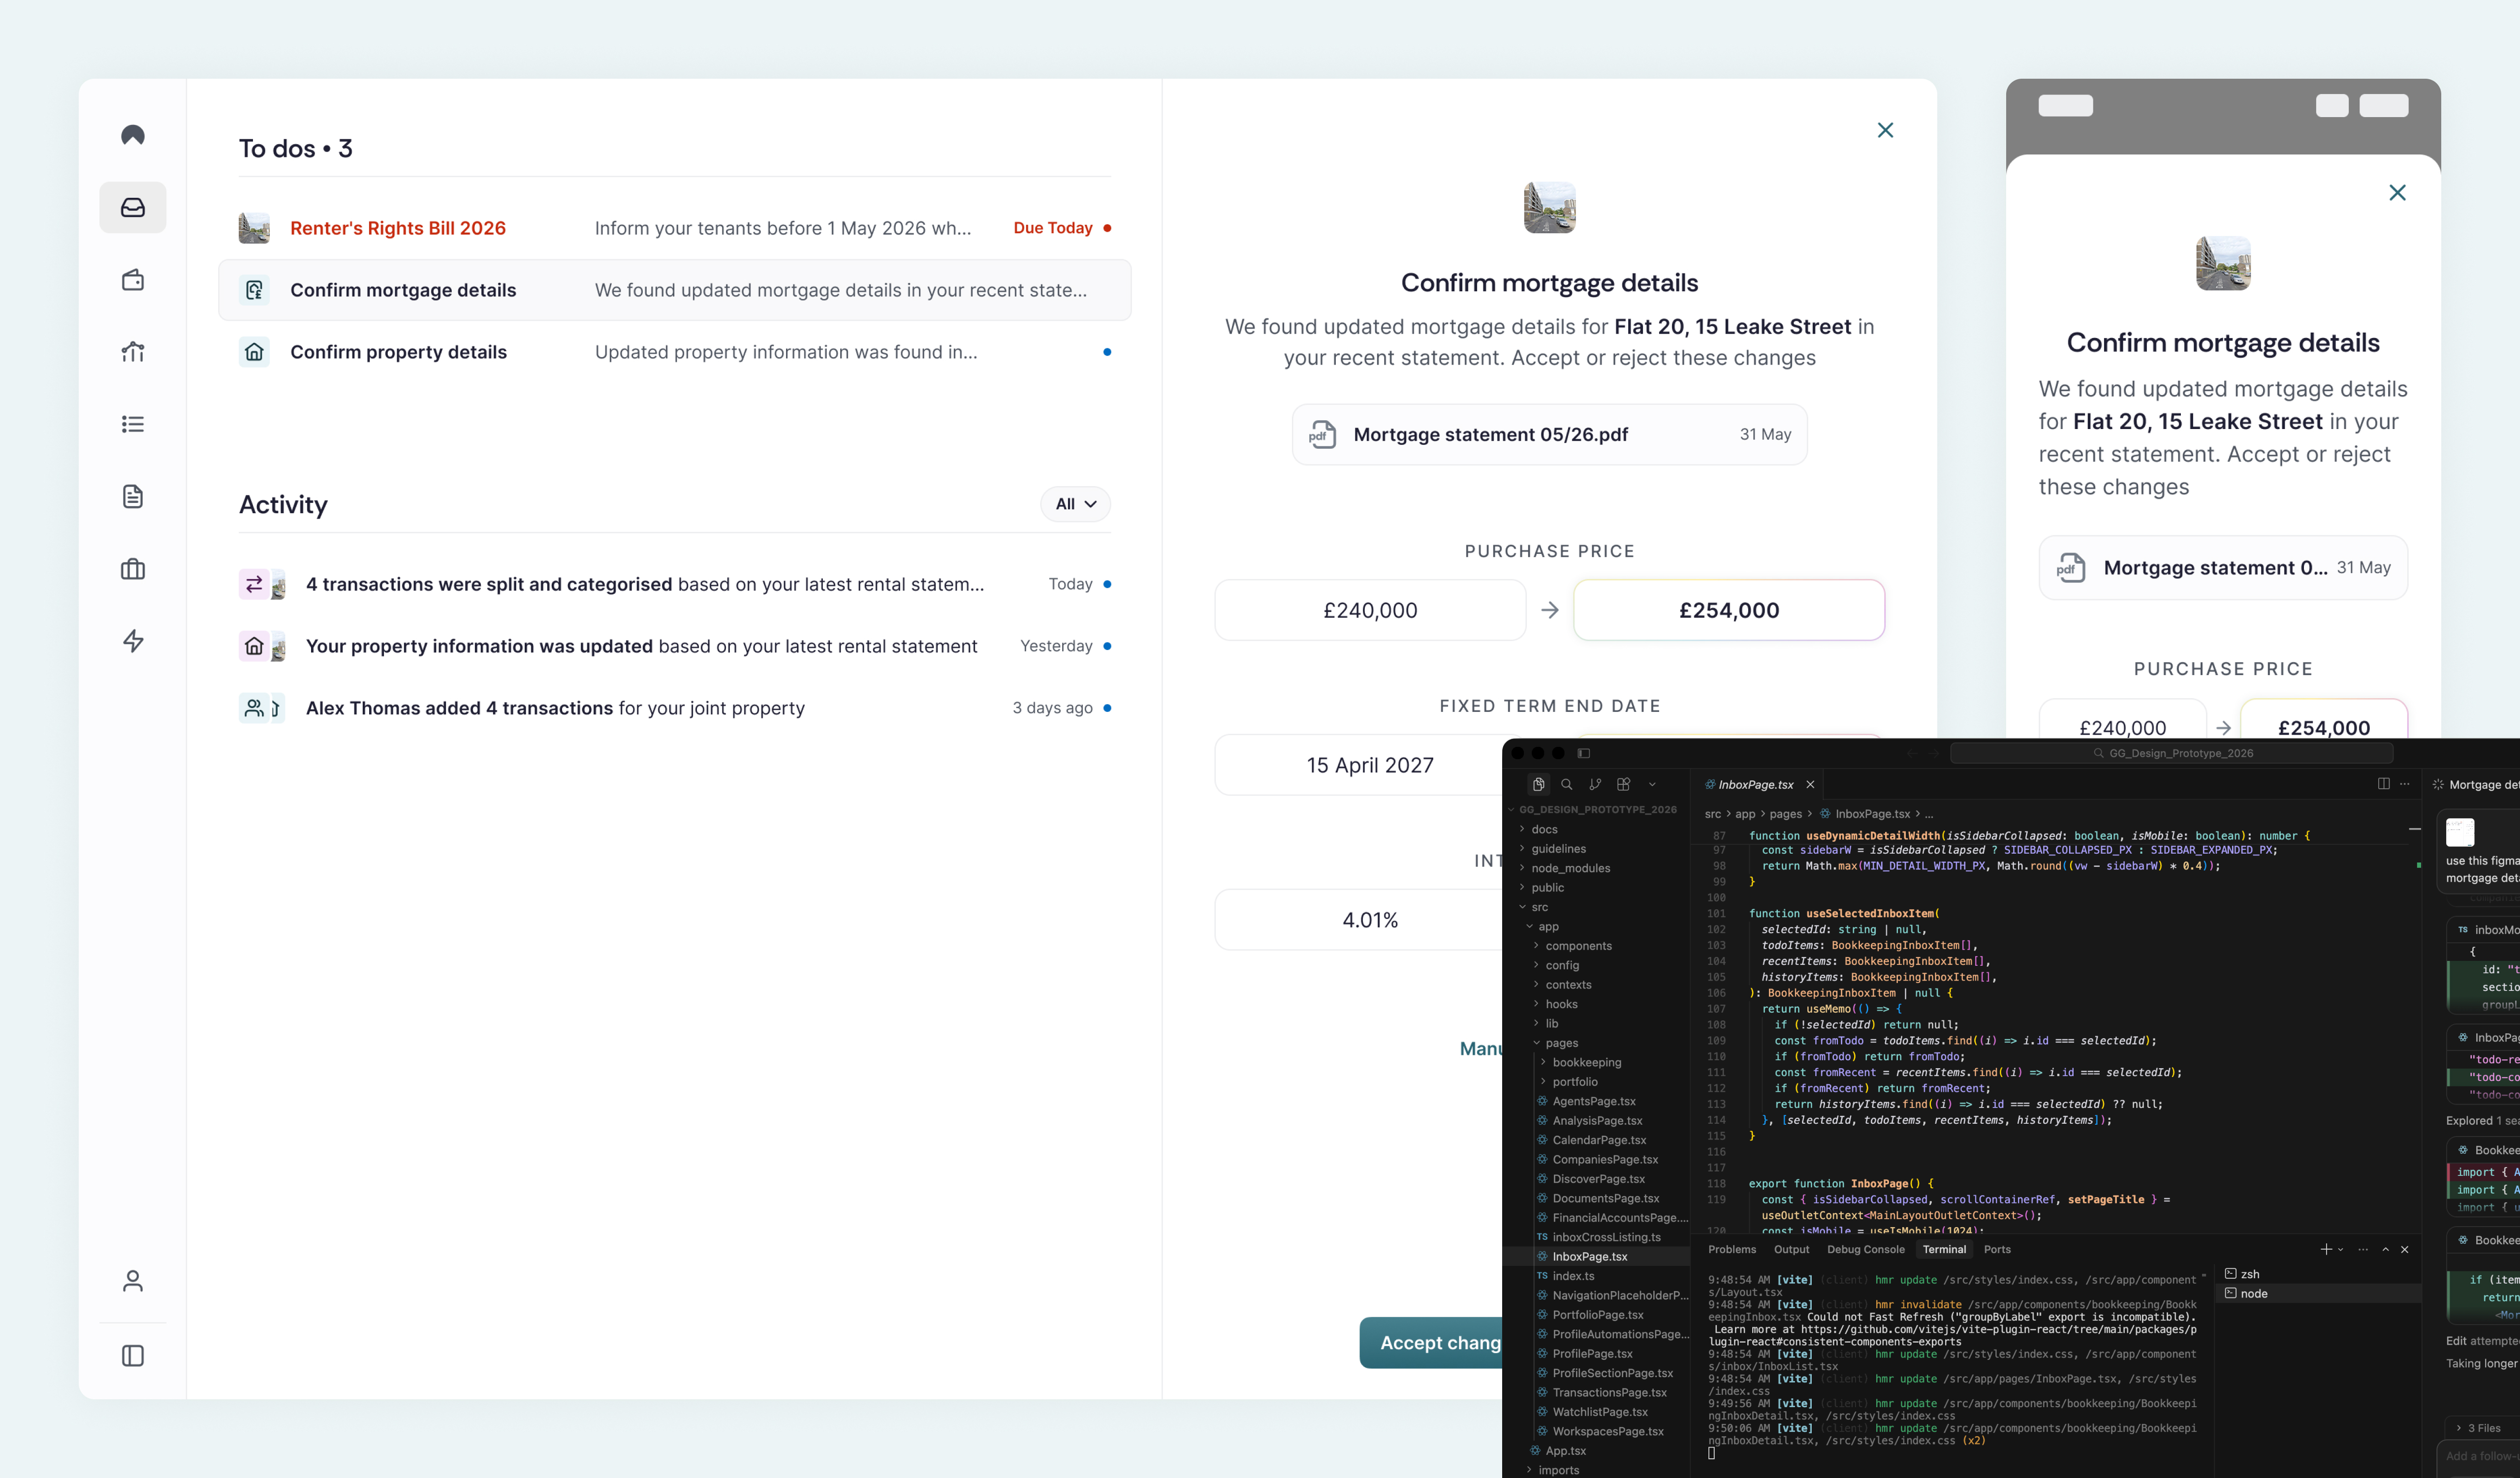Open Search icon in the code editor
2520x1478 pixels.
(1567, 784)
